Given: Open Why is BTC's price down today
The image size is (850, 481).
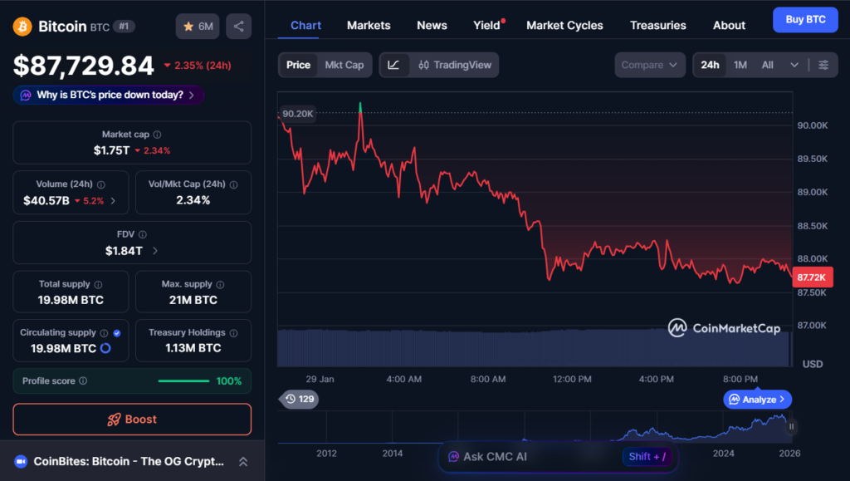Looking at the screenshot, I should pyautogui.click(x=109, y=96).
